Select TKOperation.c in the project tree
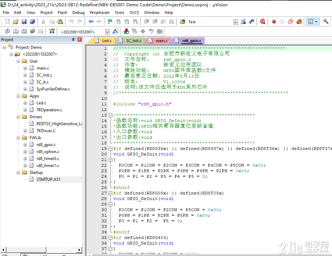Image resolution: width=332 pixels, height=256 pixels. (x=49, y=110)
